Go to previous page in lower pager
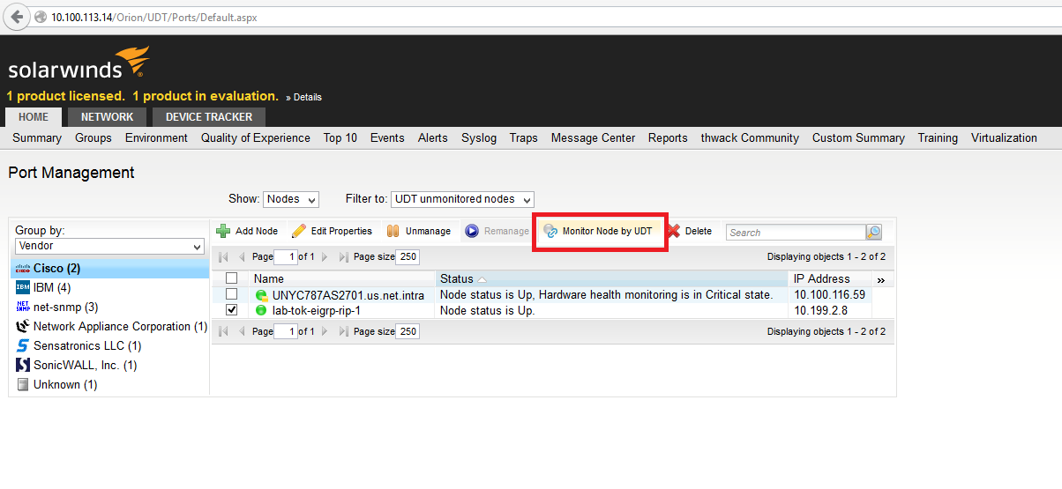Screen dimensions: 1062x489 pyautogui.click(x=242, y=331)
